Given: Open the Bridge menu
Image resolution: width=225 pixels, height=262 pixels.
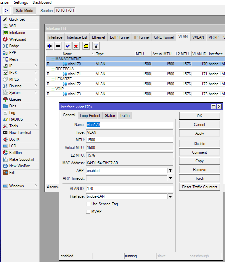Looking at the screenshot, I should click(x=21, y=46).
